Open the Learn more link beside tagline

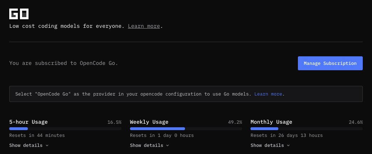[x=144, y=26]
